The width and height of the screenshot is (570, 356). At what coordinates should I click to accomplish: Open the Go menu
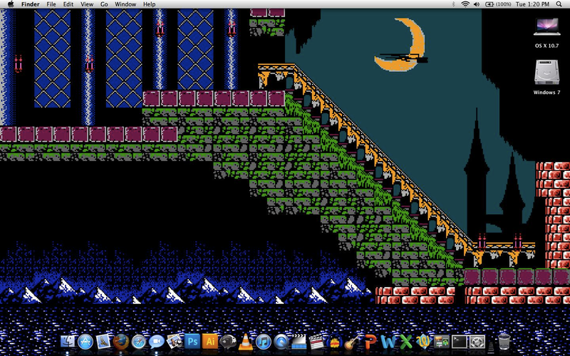(x=104, y=4)
